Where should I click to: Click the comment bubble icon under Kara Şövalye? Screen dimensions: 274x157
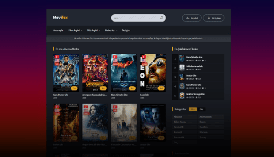coord(203,60)
